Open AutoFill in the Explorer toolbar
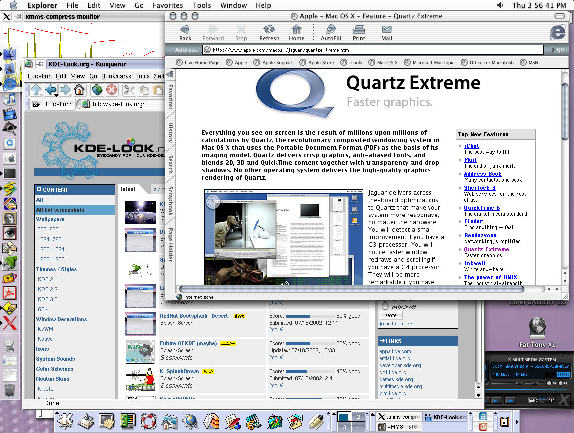The height and width of the screenshot is (433, 574). pyautogui.click(x=331, y=33)
